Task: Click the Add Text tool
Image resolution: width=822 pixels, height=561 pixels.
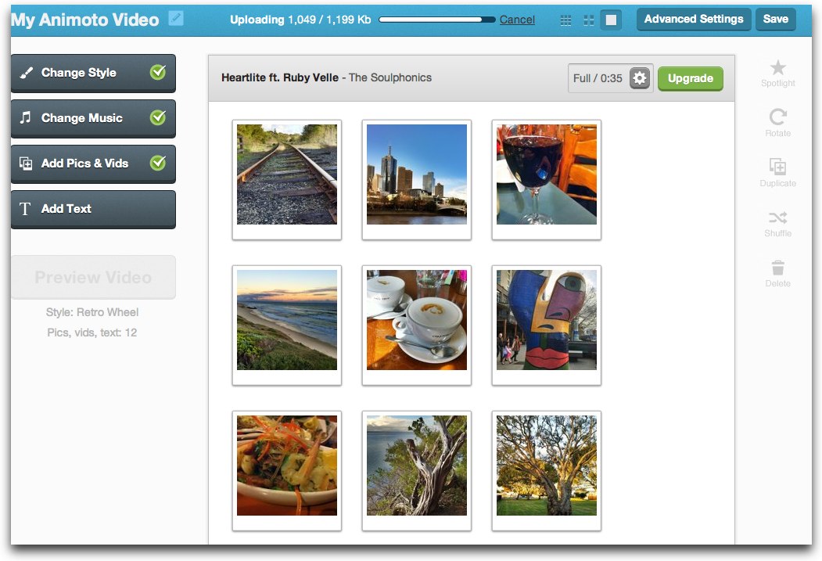Action: pyautogui.click(x=93, y=209)
